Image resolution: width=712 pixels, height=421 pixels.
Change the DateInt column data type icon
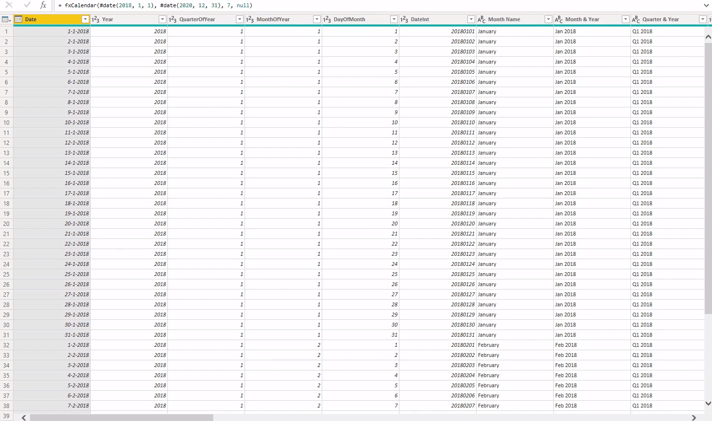click(x=404, y=19)
